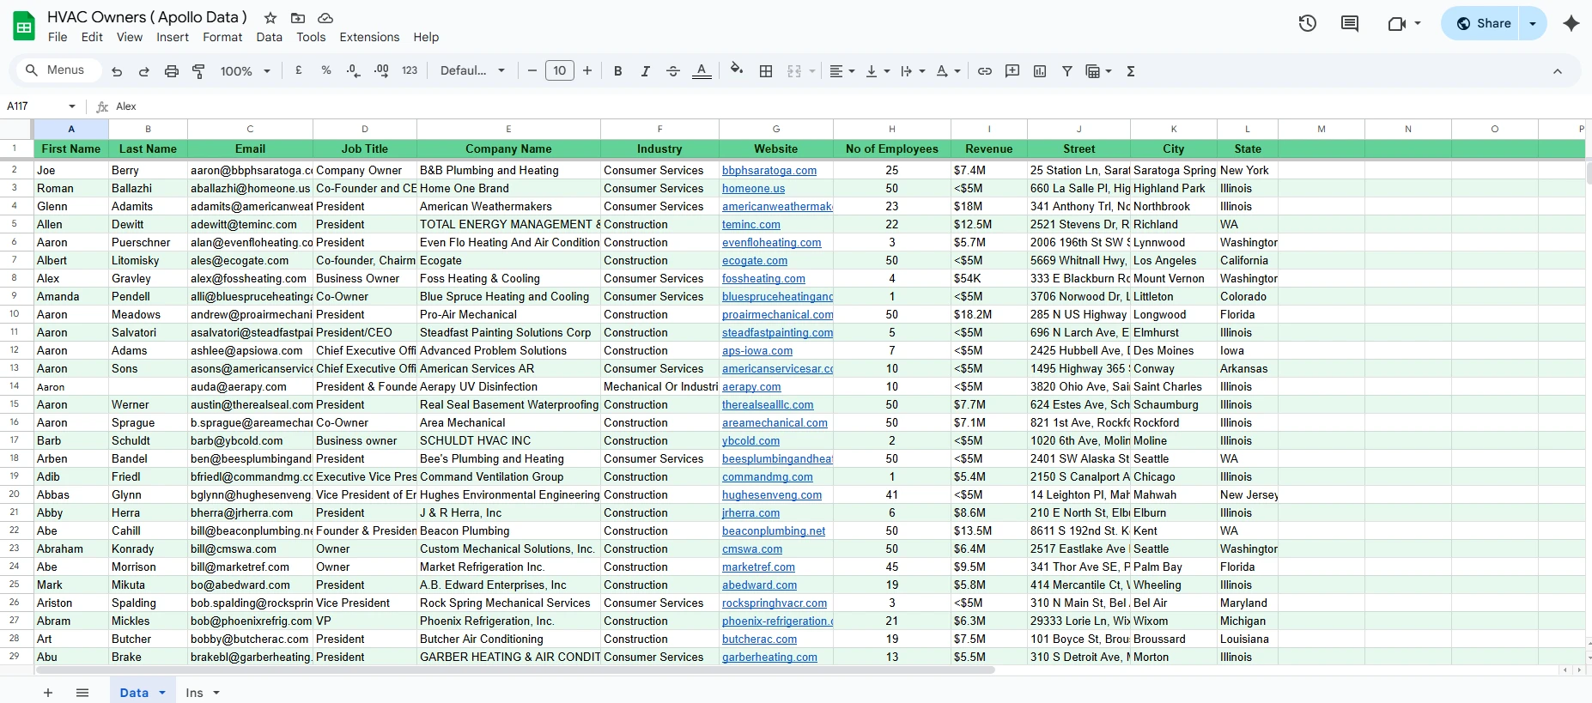Open the butcherac.com website link
This screenshot has width=1592, height=703.
(x=759, y=639)
